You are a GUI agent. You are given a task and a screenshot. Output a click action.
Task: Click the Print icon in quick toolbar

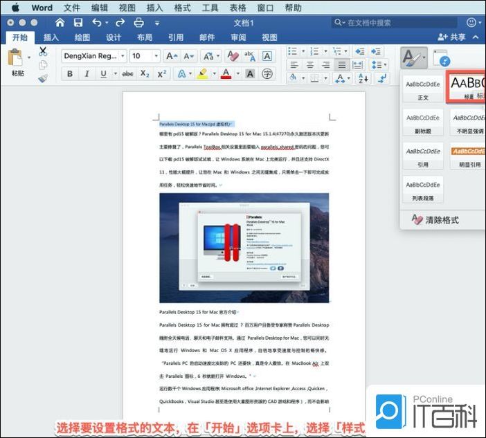click(138, 23)
